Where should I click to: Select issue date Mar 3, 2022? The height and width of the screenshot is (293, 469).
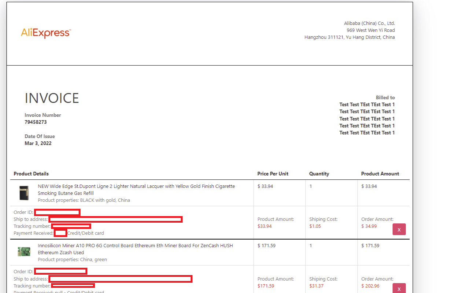click(38, 143)
